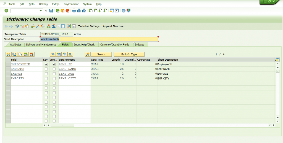This screenshot has width=283, height=143.
Task: Open the SAP window menu icon
Action: (4, 4)
